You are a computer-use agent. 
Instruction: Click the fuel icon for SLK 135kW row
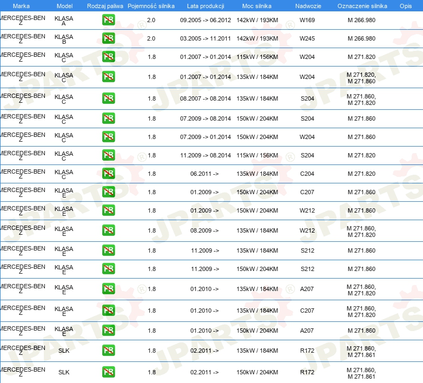click(108, 351)
